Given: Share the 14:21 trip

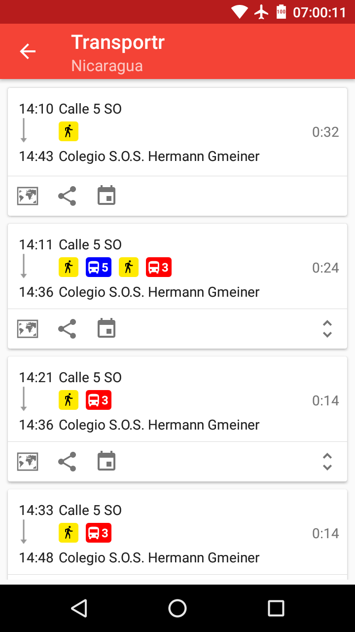Looking at the screenshot, I should 67,462.
